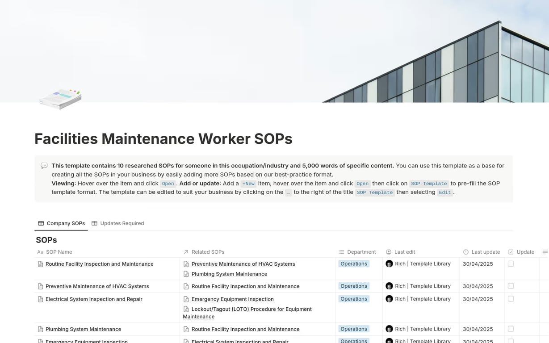This screenshot has height=343, width=549.
Task: Click the list icon in Department header
Action: click(341, 252)
